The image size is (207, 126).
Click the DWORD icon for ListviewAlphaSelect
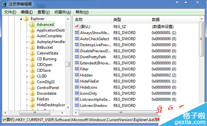(x=77, y=99)
